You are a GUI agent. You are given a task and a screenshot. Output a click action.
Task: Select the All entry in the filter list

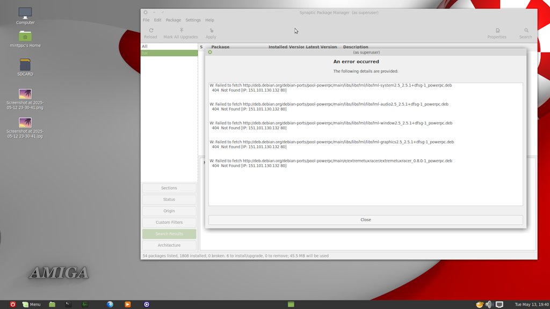coord(145,47)
